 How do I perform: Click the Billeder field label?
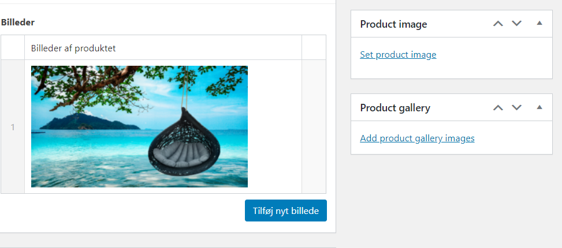[x=18, y=22]
